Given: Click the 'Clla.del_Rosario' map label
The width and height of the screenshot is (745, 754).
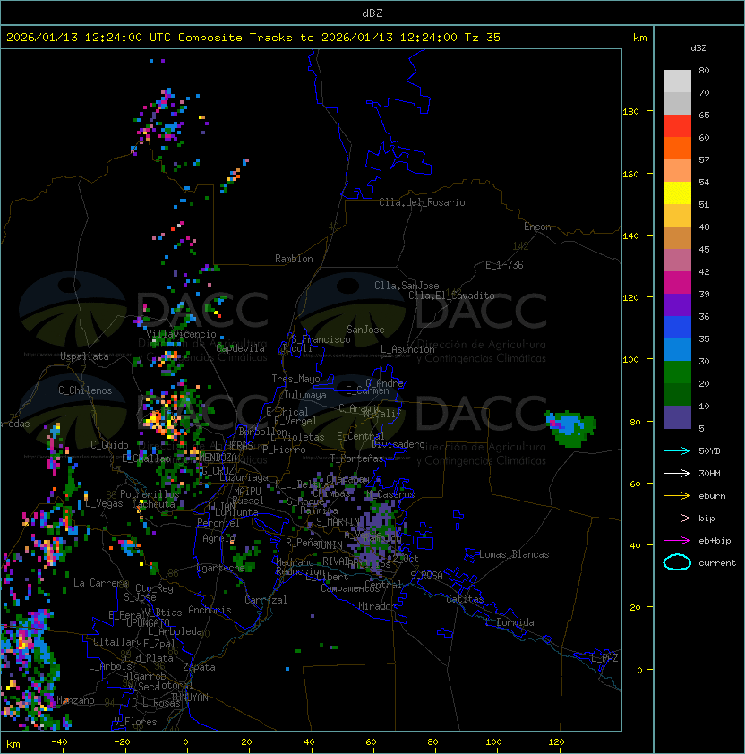Looking at the screenshot, I should coord(422,202).
